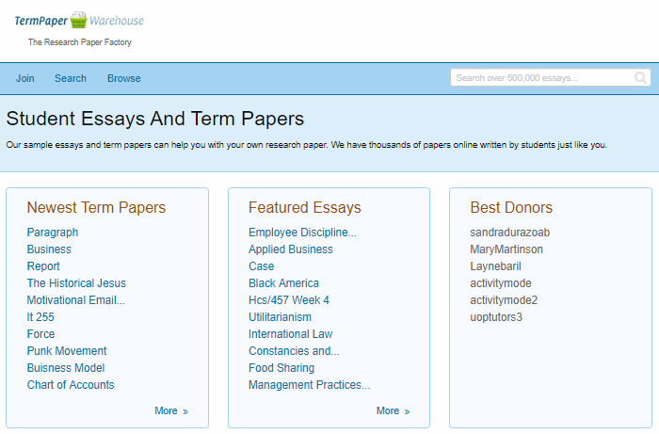
Task: Click The Research Paper Factory tagline
Action: click(80, 42)
